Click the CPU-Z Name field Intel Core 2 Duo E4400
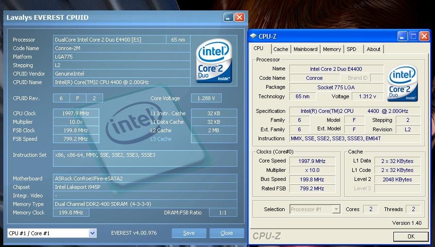Viewport: 435px width, 247px height. (x=336, y=69)
